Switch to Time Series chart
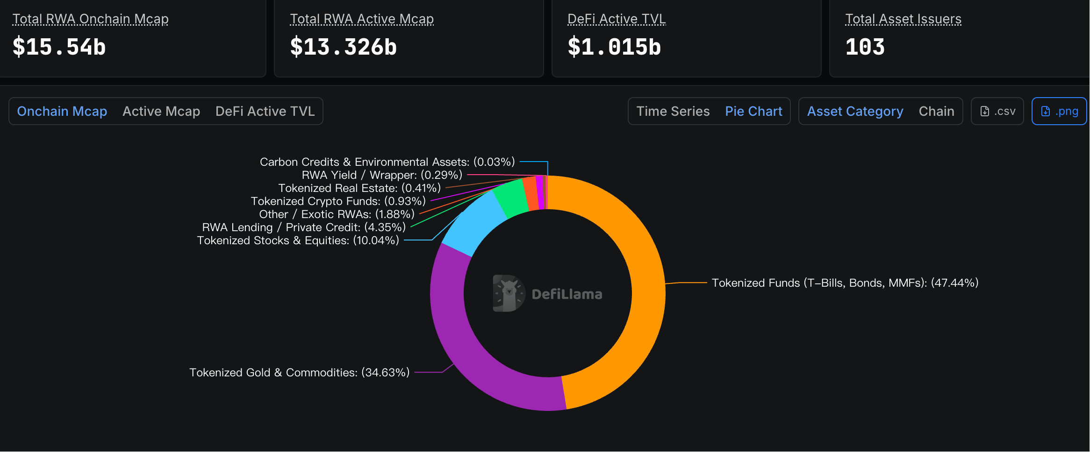 click(x=673, y=111)
